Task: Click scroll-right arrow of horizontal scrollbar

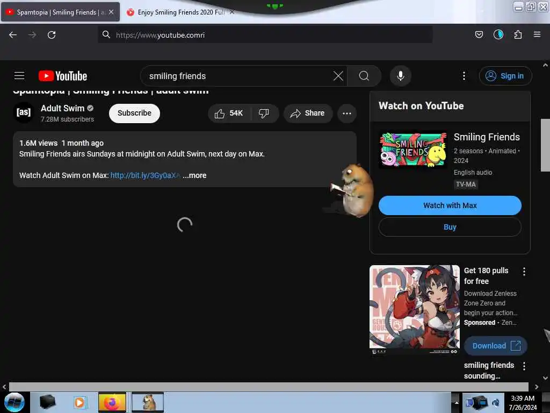Action: [537, 387]
